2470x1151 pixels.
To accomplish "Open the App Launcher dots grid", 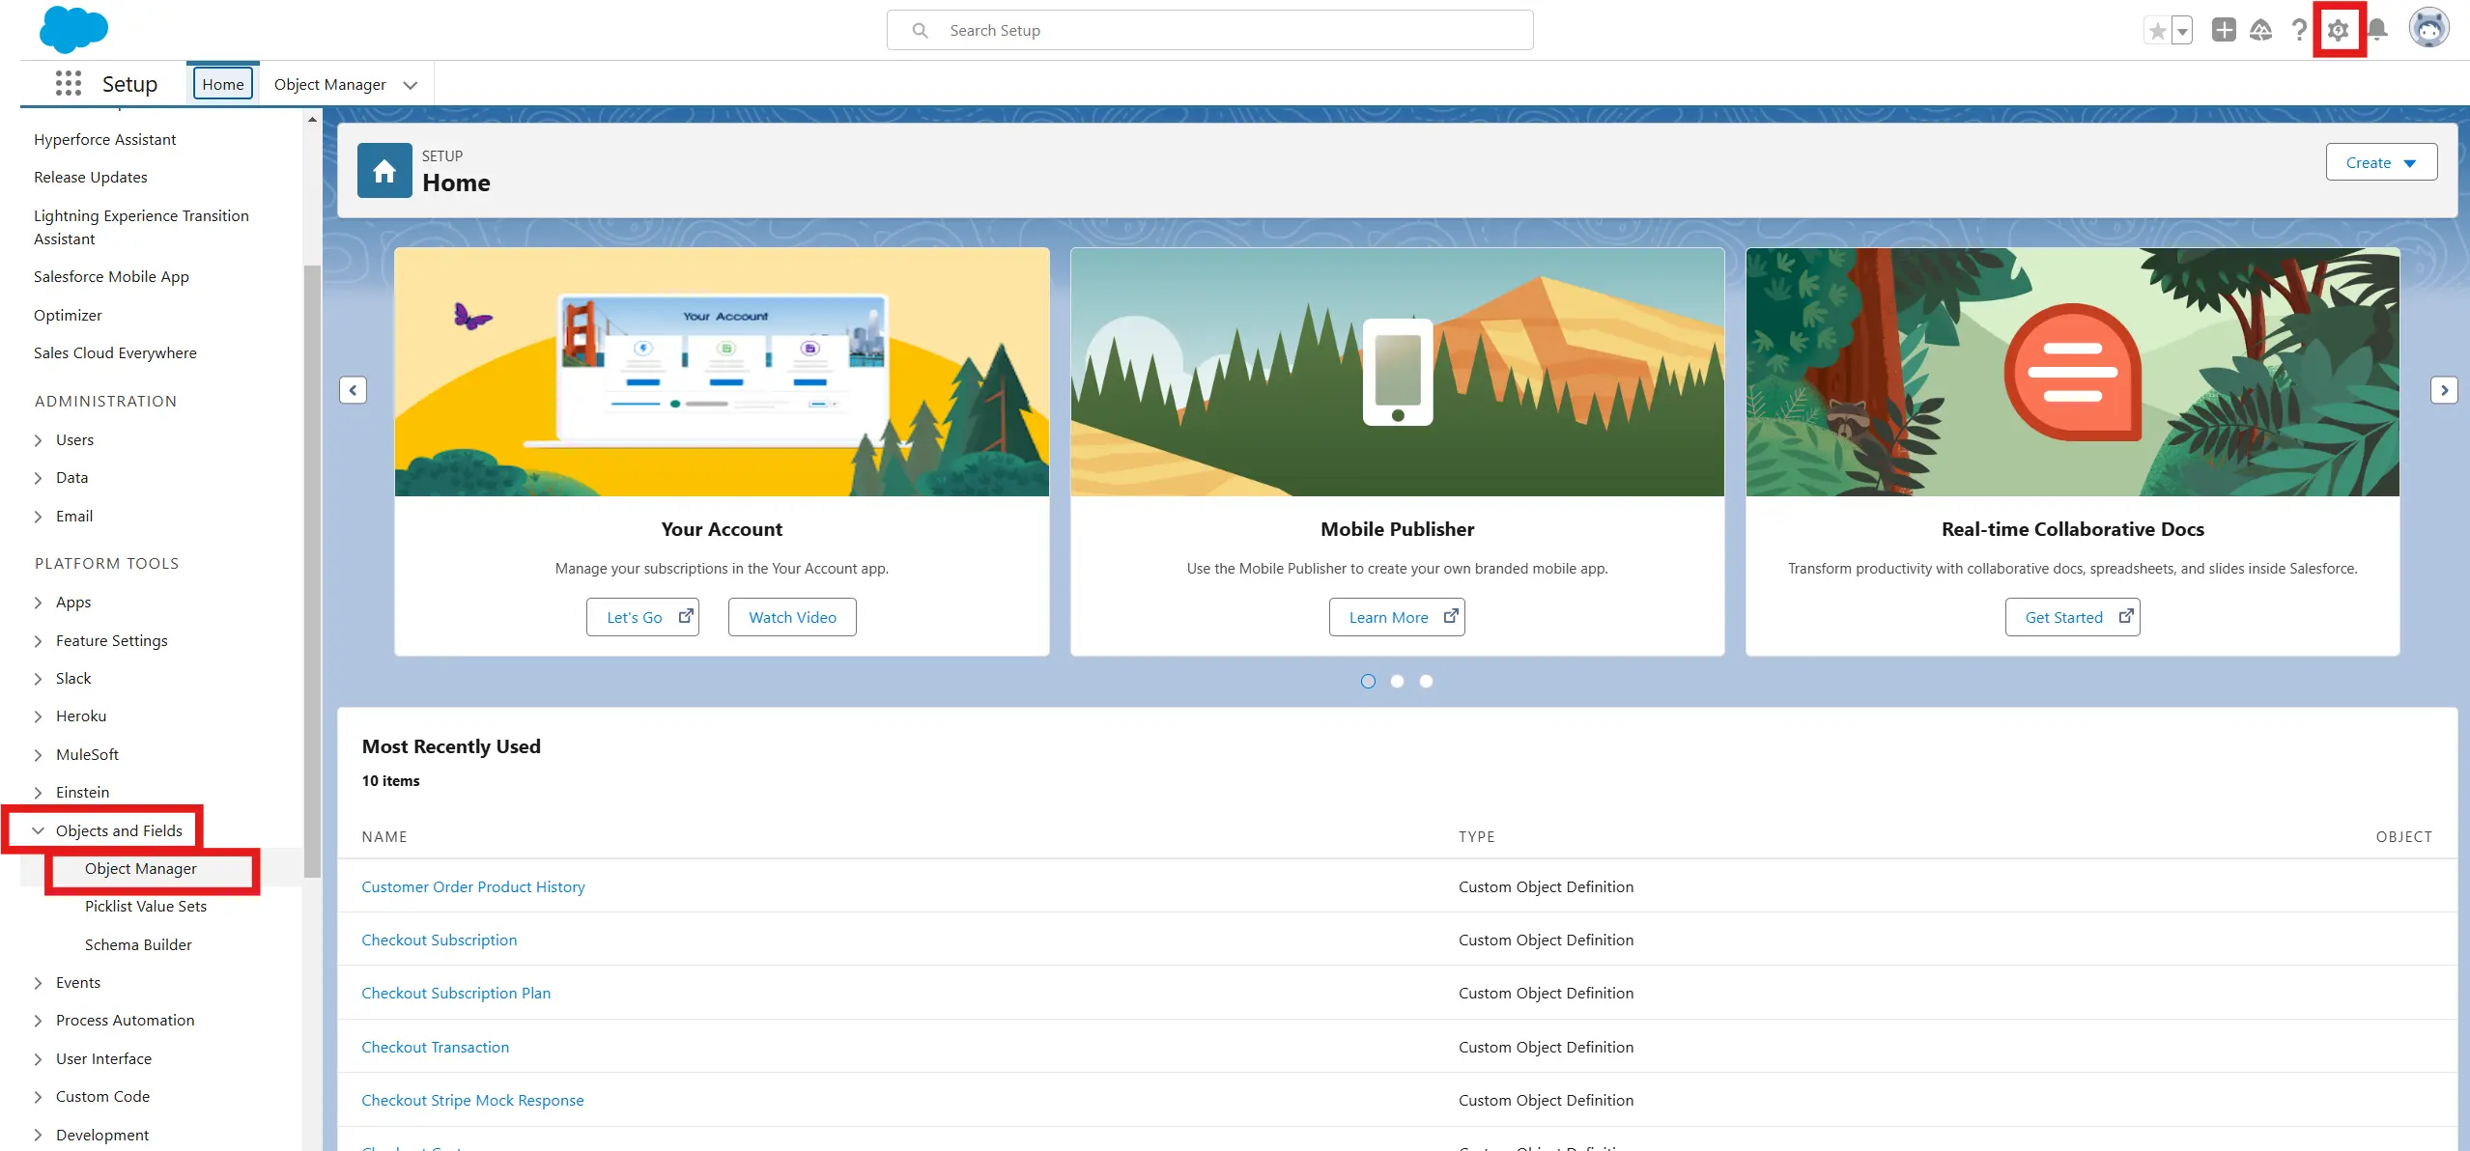I will pos(68,84).
